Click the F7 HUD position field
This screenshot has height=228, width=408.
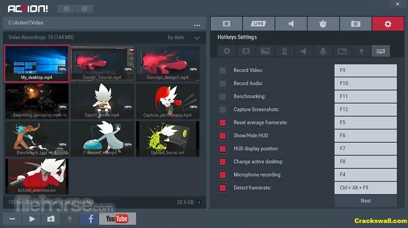pyautogui.click(x=365, y=148)
